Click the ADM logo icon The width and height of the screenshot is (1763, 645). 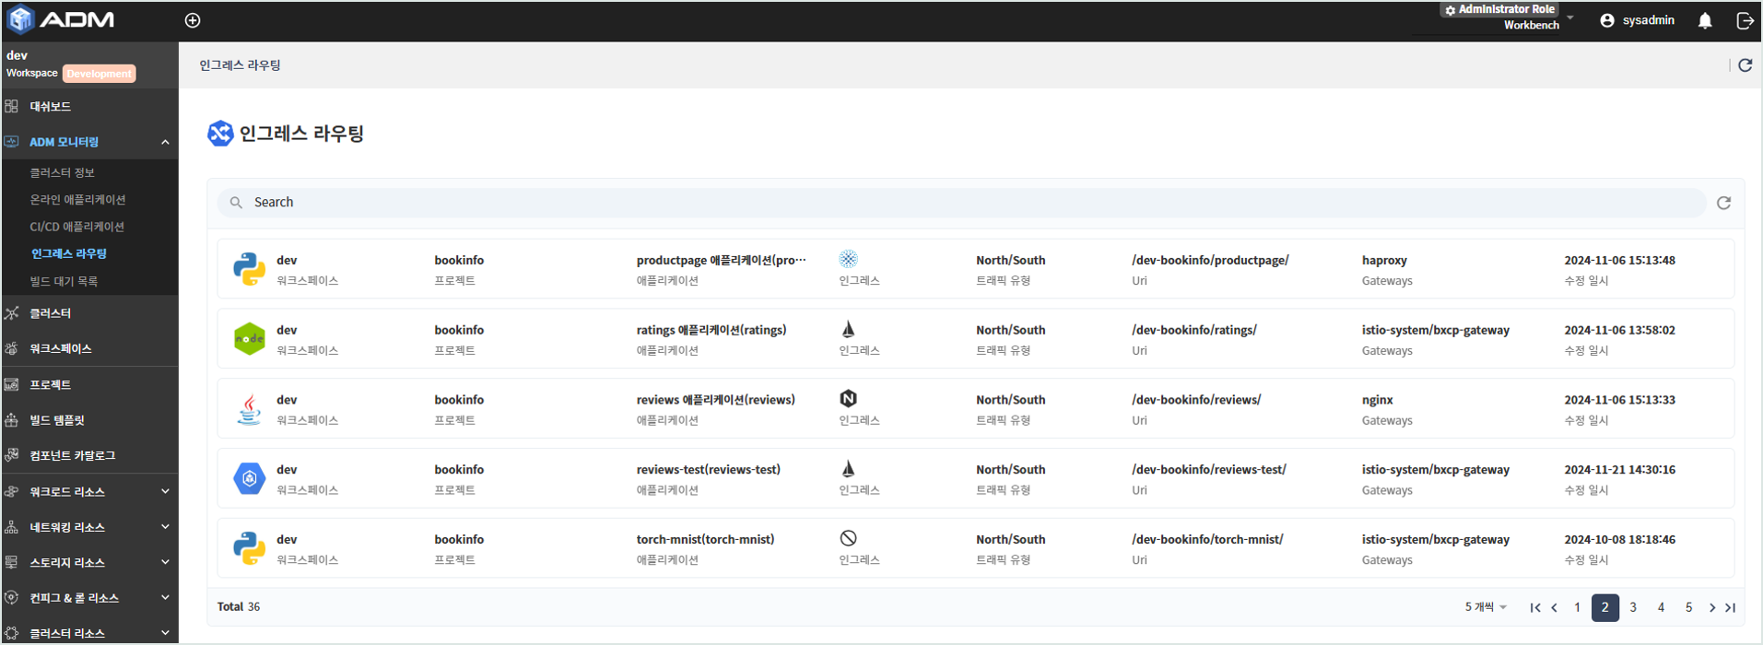click(20, 19)
